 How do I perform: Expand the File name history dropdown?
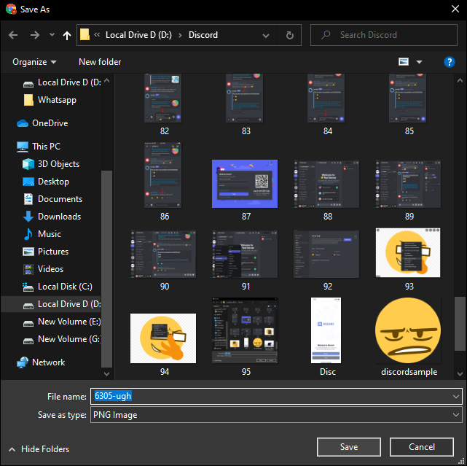click(456, 396)
